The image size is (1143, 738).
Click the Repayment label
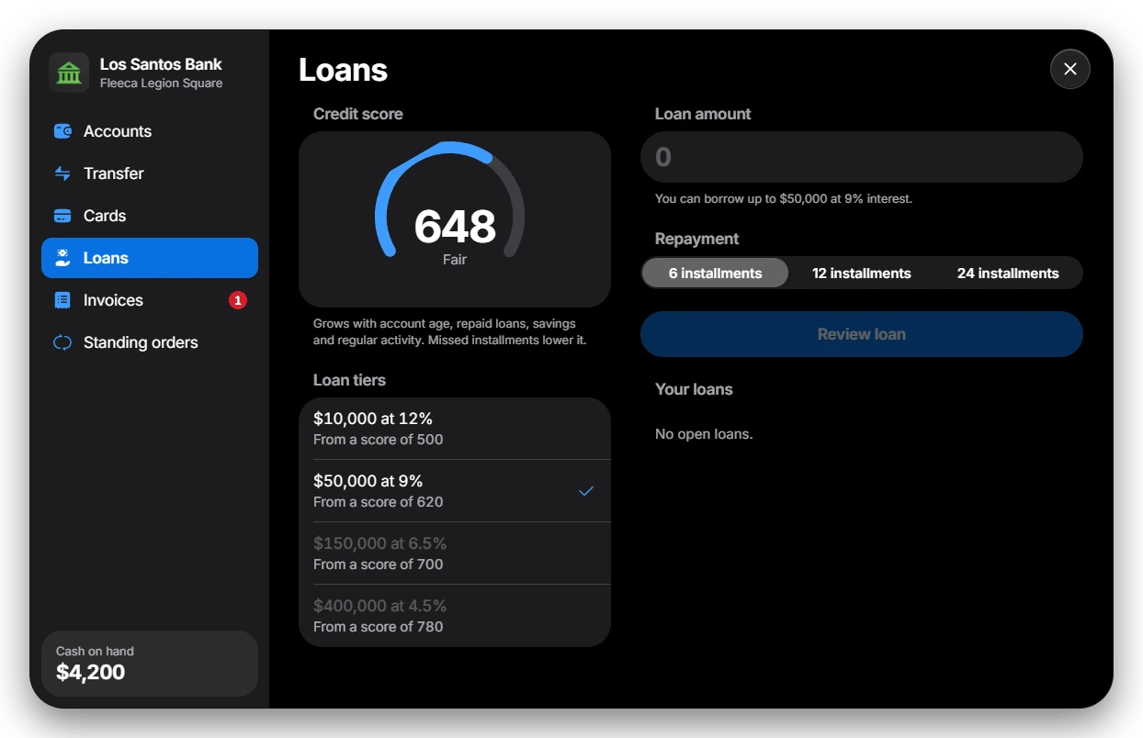pyautogui.click(x=697, y=239)
